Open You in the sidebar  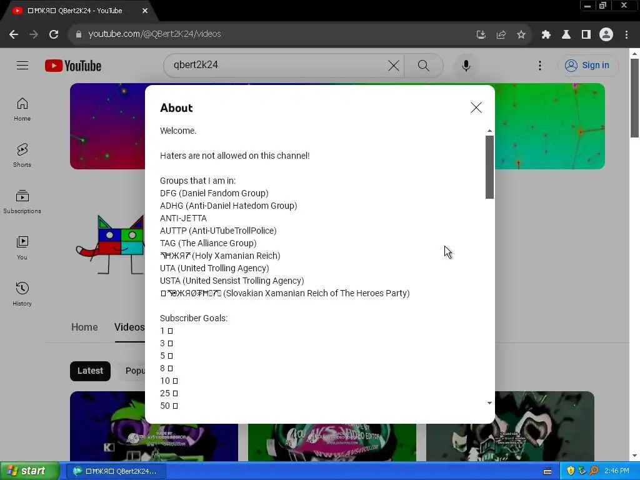22,247
